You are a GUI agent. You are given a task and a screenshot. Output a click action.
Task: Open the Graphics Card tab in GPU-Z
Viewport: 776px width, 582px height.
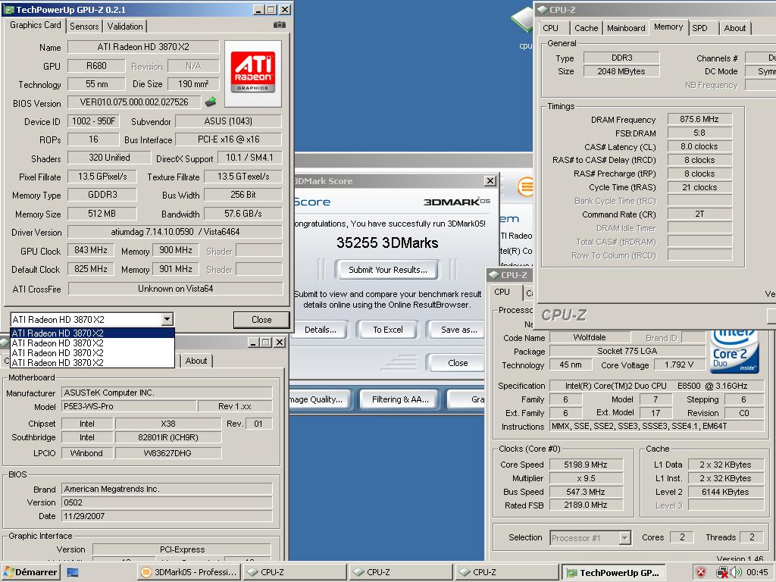tap(35, 25)
